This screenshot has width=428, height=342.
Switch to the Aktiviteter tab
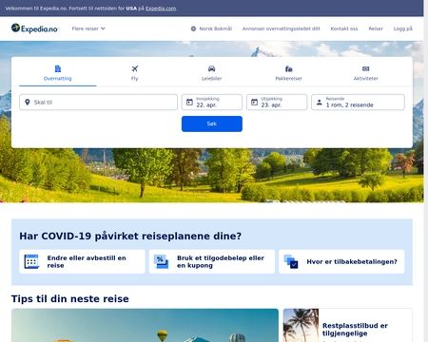click(366, 73)
